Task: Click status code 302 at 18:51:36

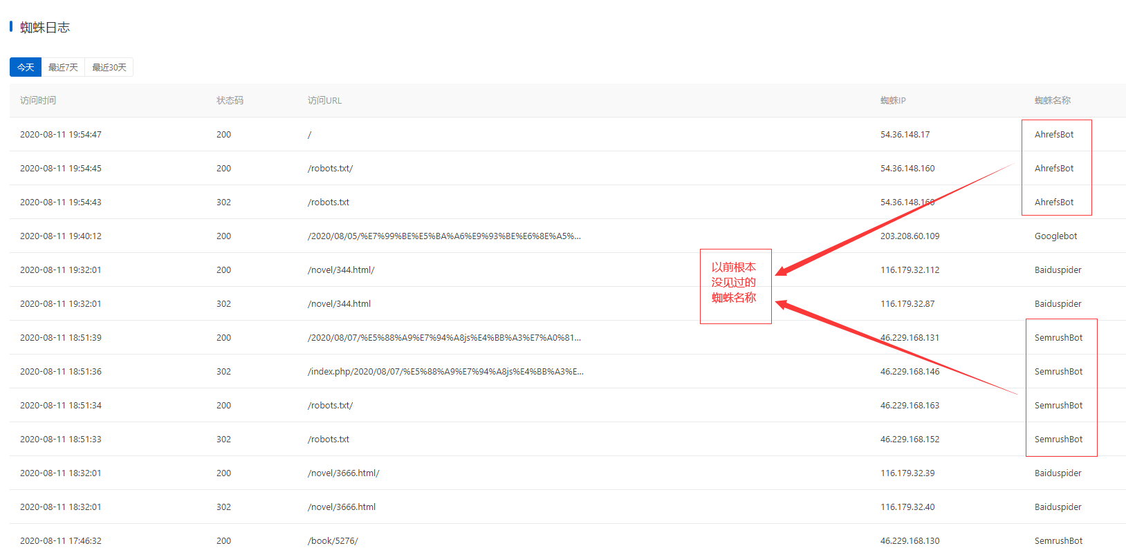Action: tap(223, 371)
